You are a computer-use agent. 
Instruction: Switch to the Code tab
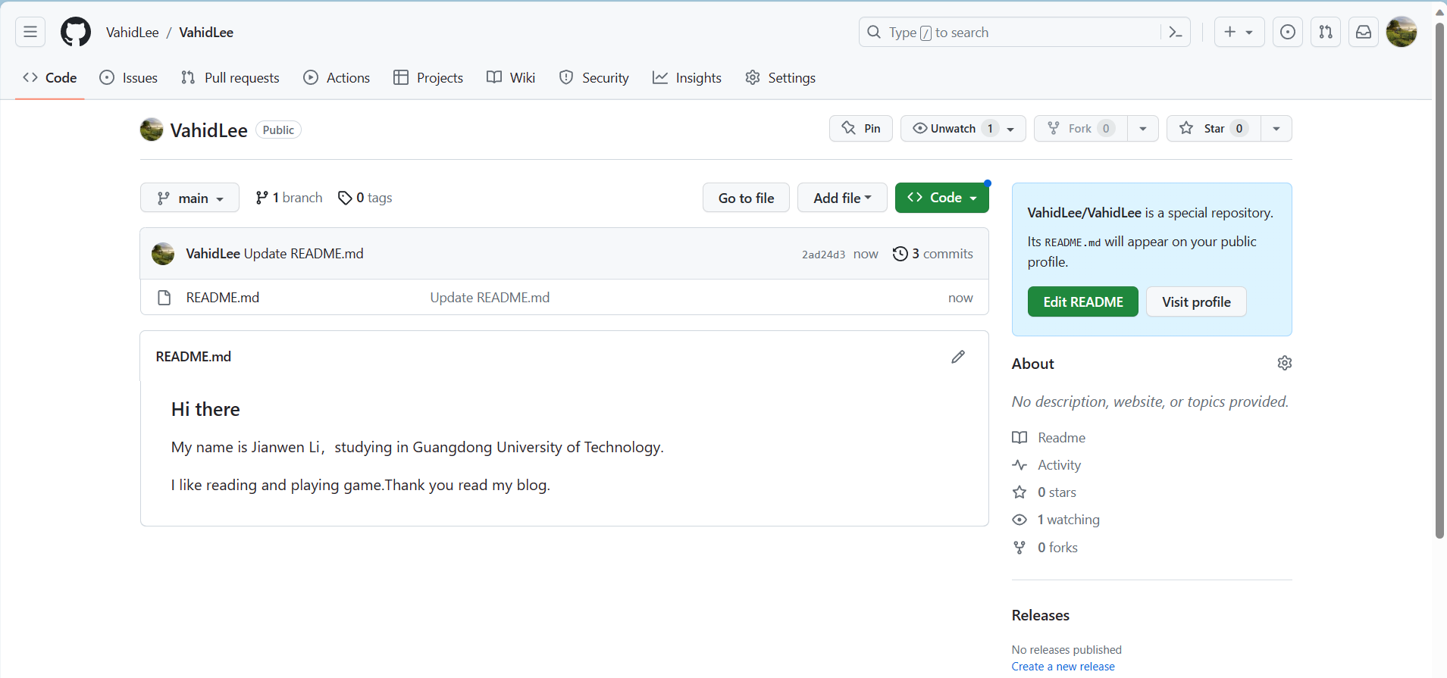click(50, 78)
